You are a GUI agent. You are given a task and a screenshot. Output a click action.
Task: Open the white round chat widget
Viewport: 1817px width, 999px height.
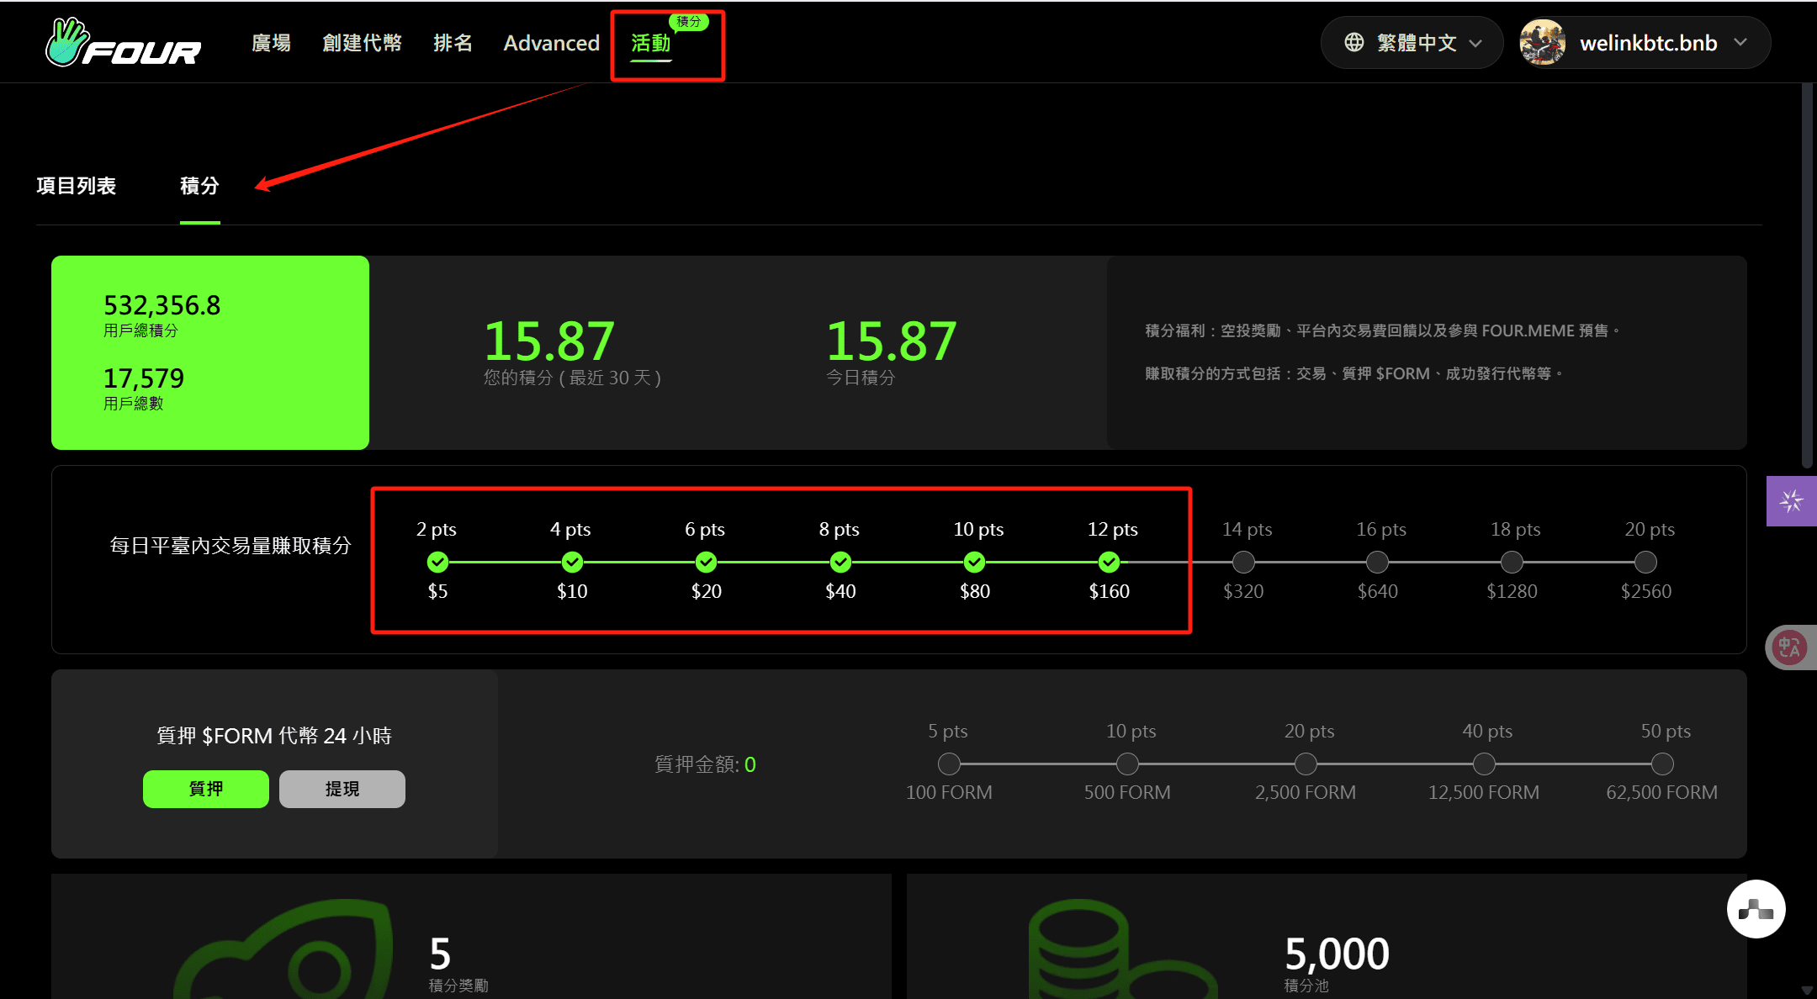[x=1756, y=909]
